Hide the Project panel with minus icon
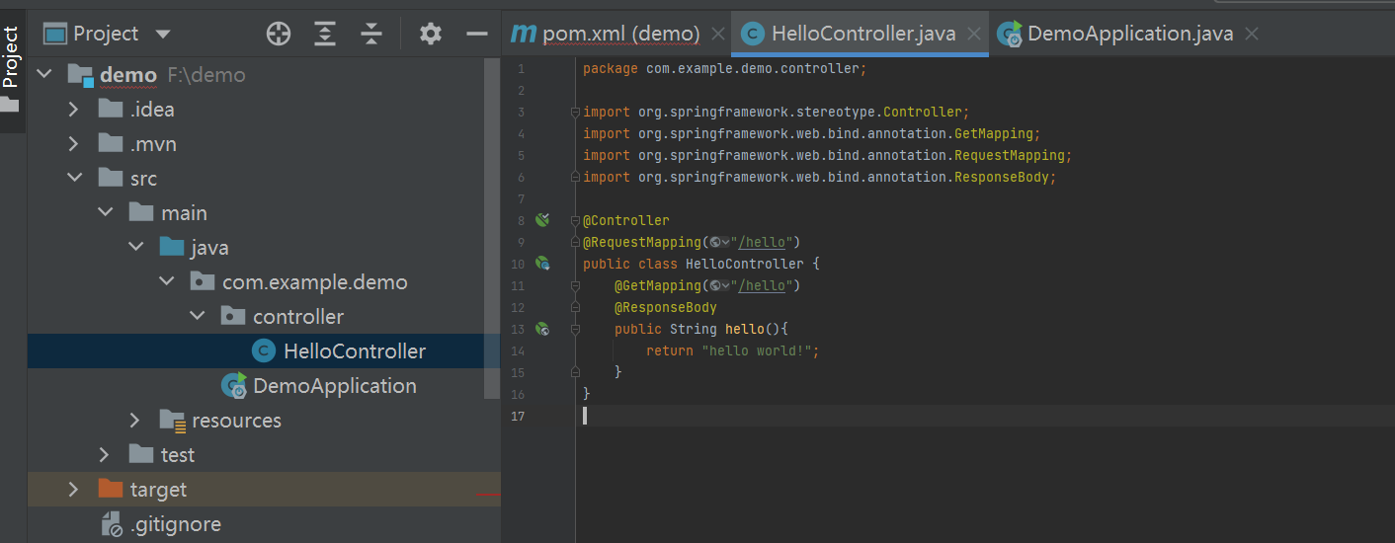The image size is (1395, 543). (477, 35)
